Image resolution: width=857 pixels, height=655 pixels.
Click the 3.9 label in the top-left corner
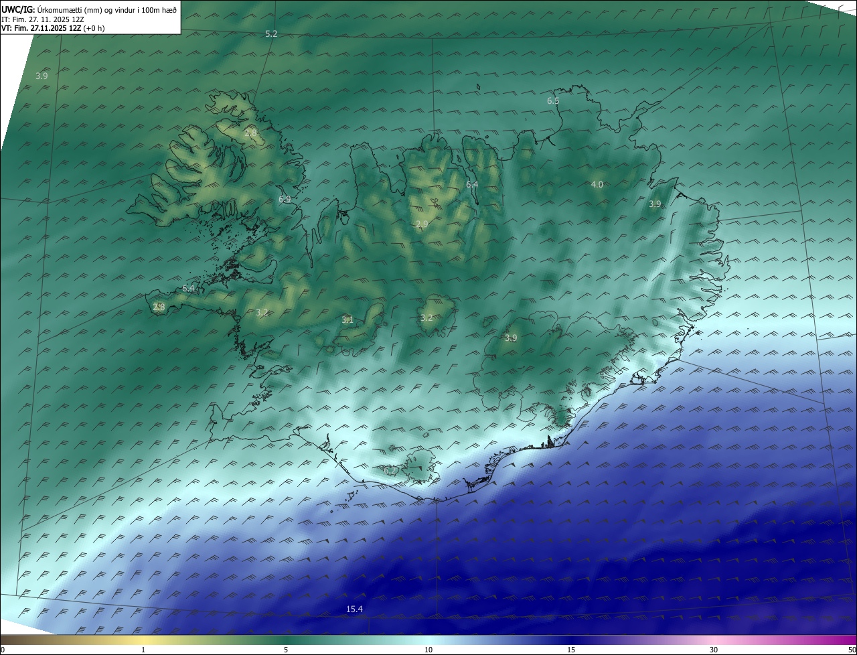(x=42, y=76)
